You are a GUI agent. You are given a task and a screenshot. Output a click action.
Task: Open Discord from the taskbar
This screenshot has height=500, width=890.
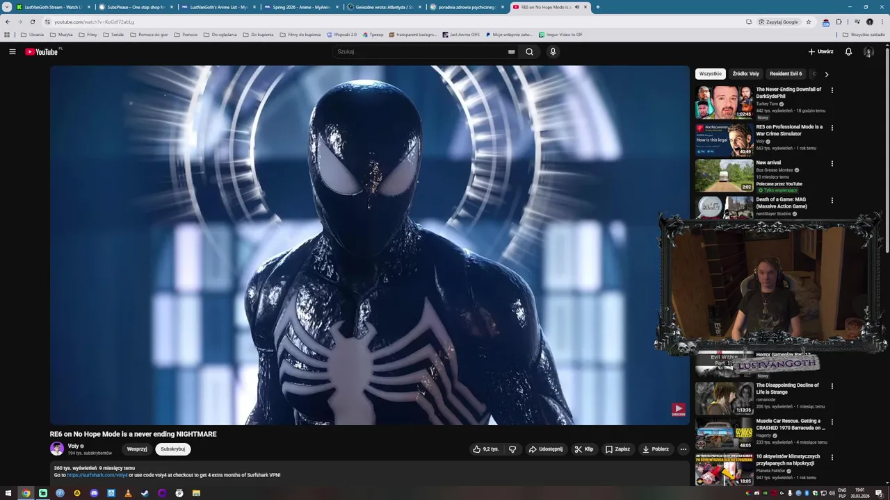pyautogui.click(x=94, y=493)
